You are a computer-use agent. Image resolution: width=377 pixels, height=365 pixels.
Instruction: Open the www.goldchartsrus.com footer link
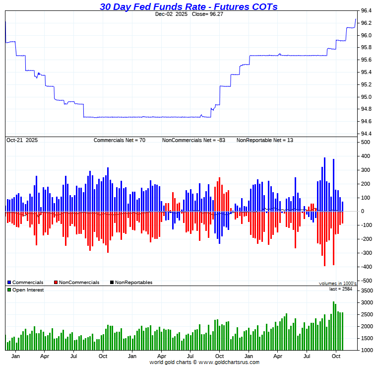tap(229, 362)
